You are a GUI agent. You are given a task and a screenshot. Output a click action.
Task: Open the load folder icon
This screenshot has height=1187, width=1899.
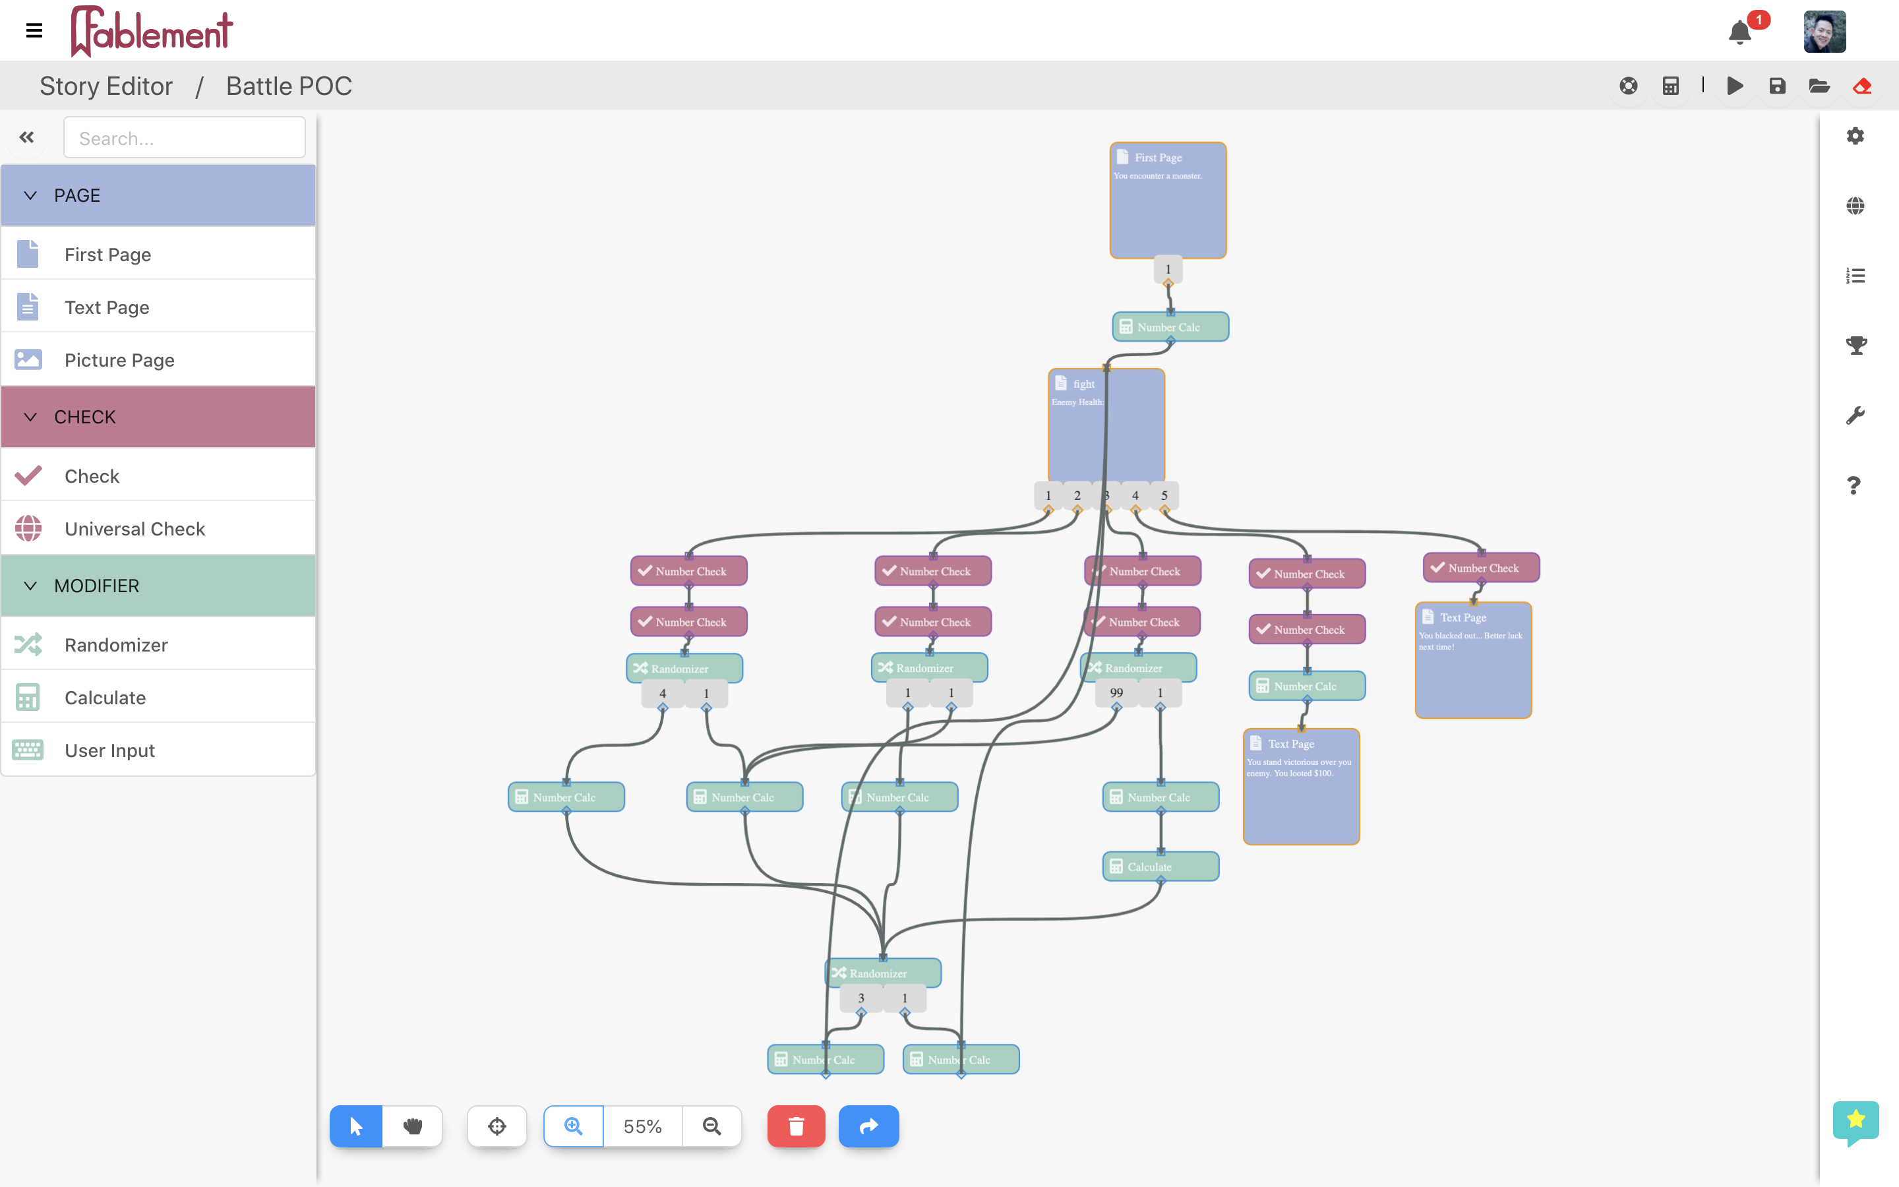pos(1819,86)
